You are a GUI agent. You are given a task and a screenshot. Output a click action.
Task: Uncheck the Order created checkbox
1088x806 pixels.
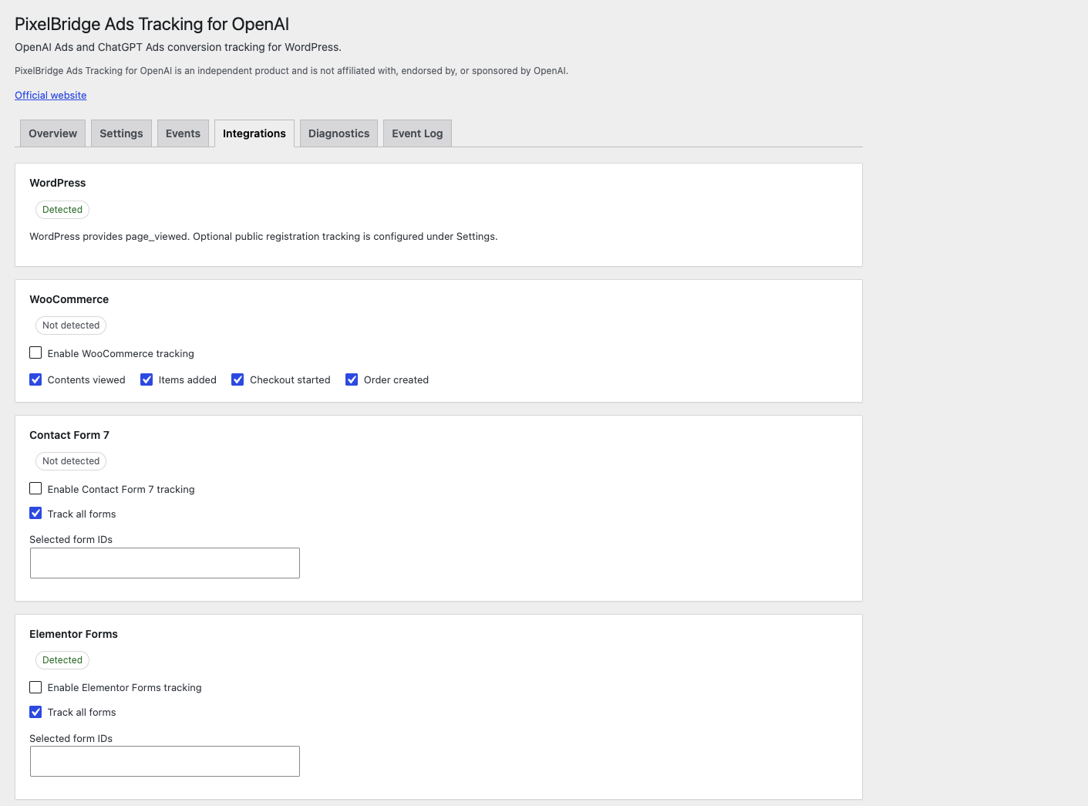coord(352,379)
